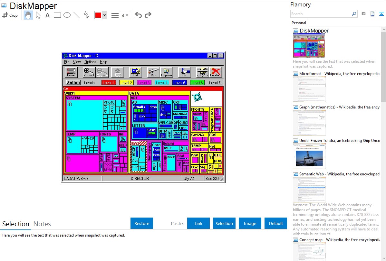Screen dimensions: 386x261
Task: Click the blue upward triangle icon
Action: 381,14
